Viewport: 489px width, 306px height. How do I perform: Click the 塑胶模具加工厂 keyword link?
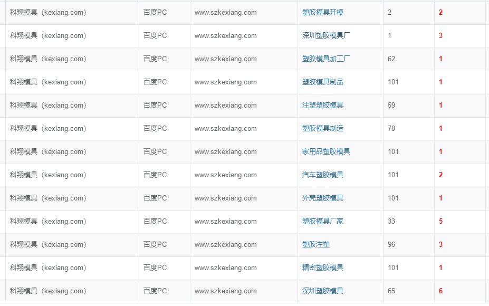[326, 59]
